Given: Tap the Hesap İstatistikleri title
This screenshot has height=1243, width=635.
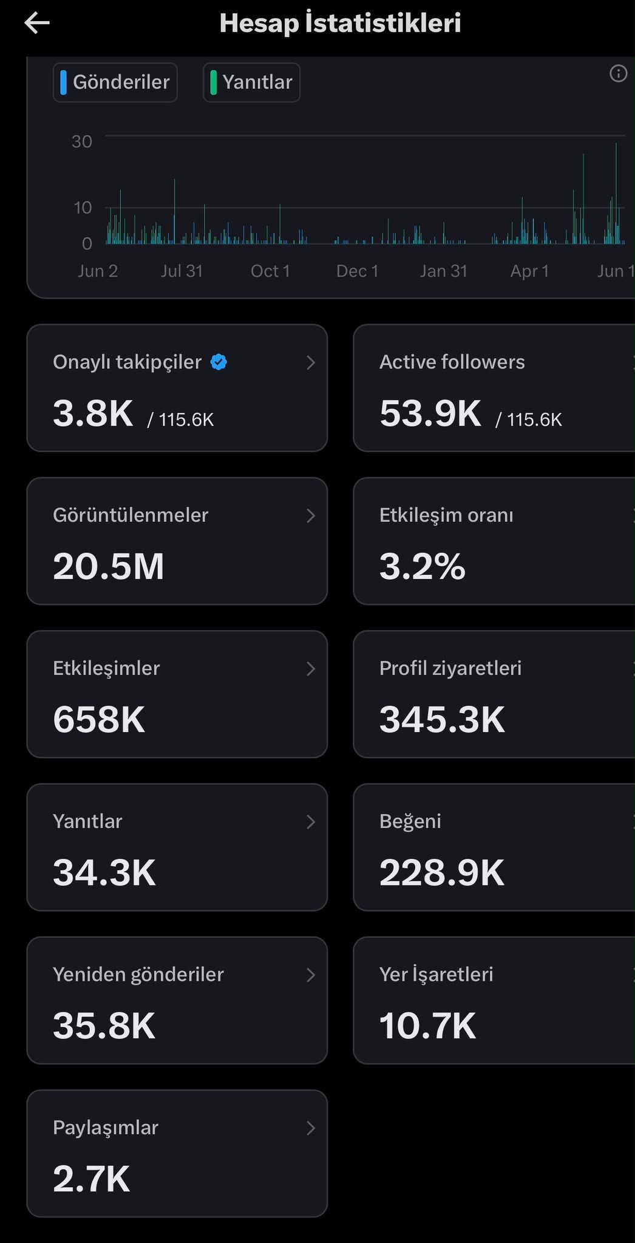Looking at the screenshot, I should [340, 23].
